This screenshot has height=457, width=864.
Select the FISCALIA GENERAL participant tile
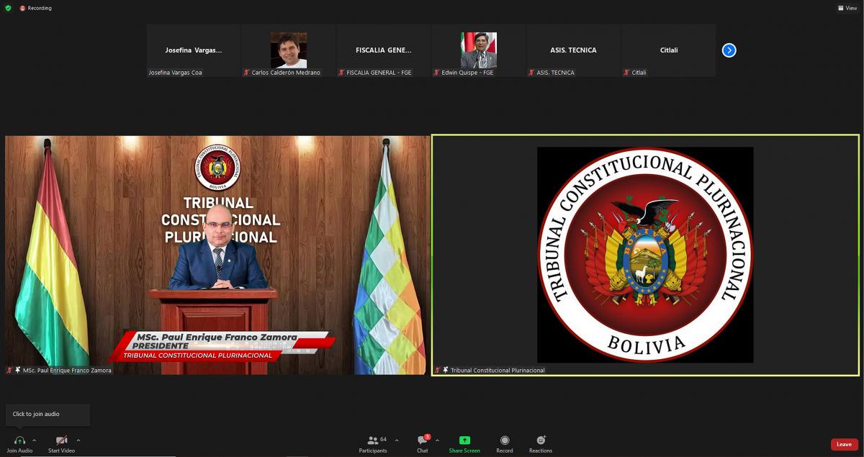[x=384, y=50]
